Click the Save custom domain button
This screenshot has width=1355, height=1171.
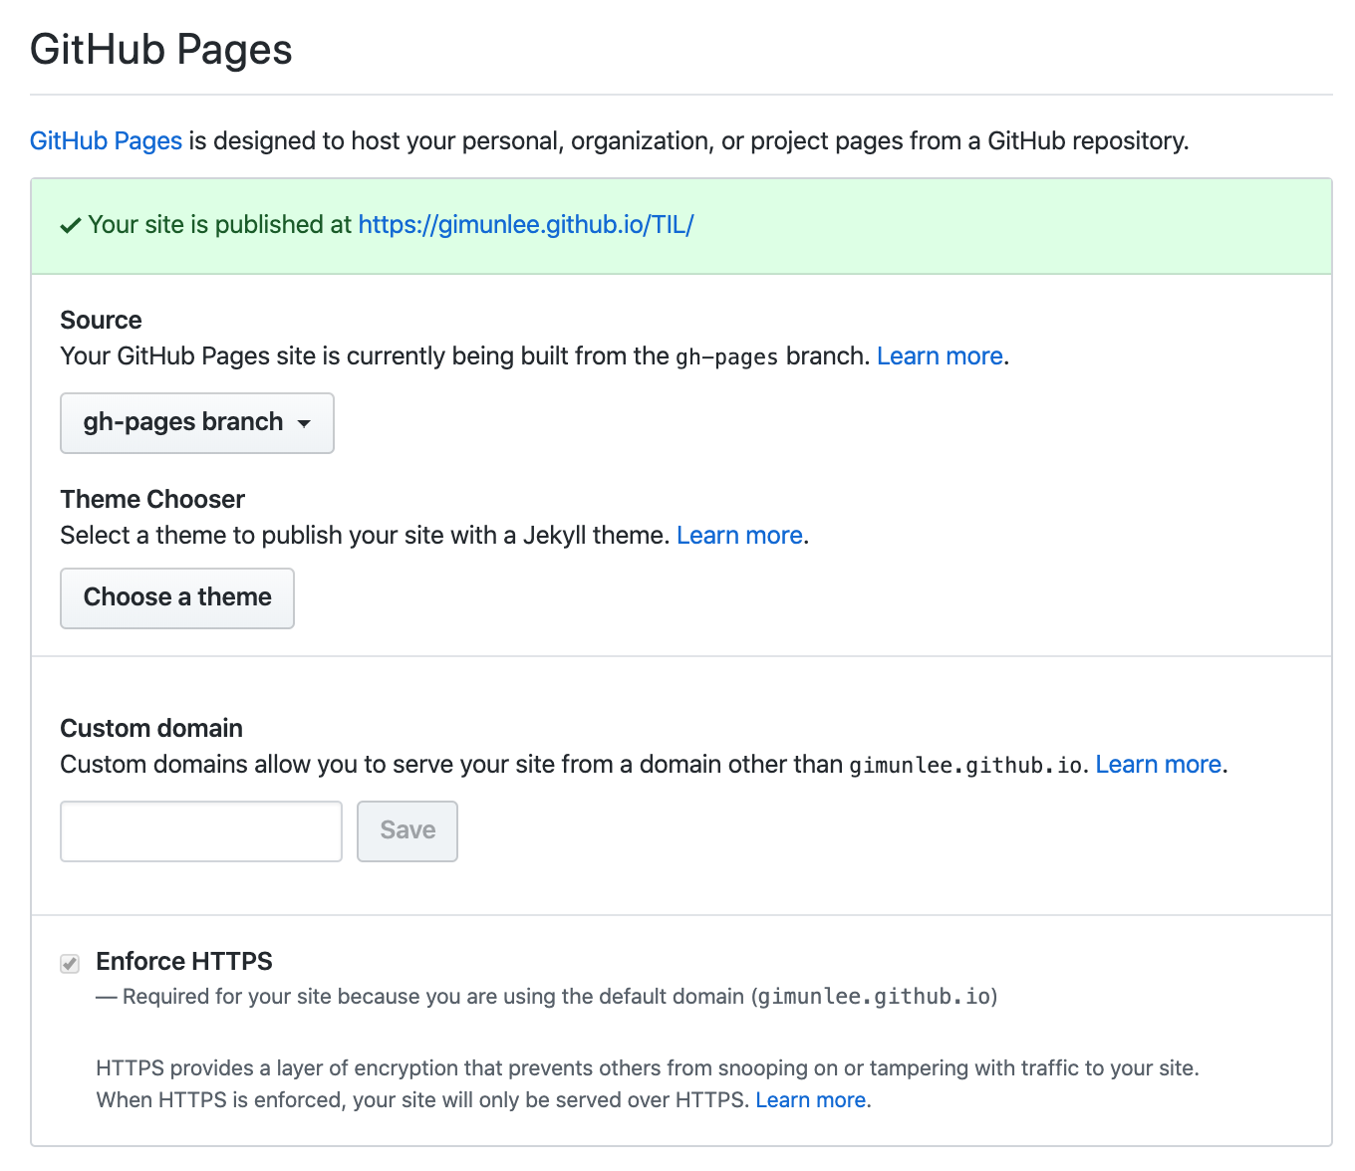coord(407,831)
